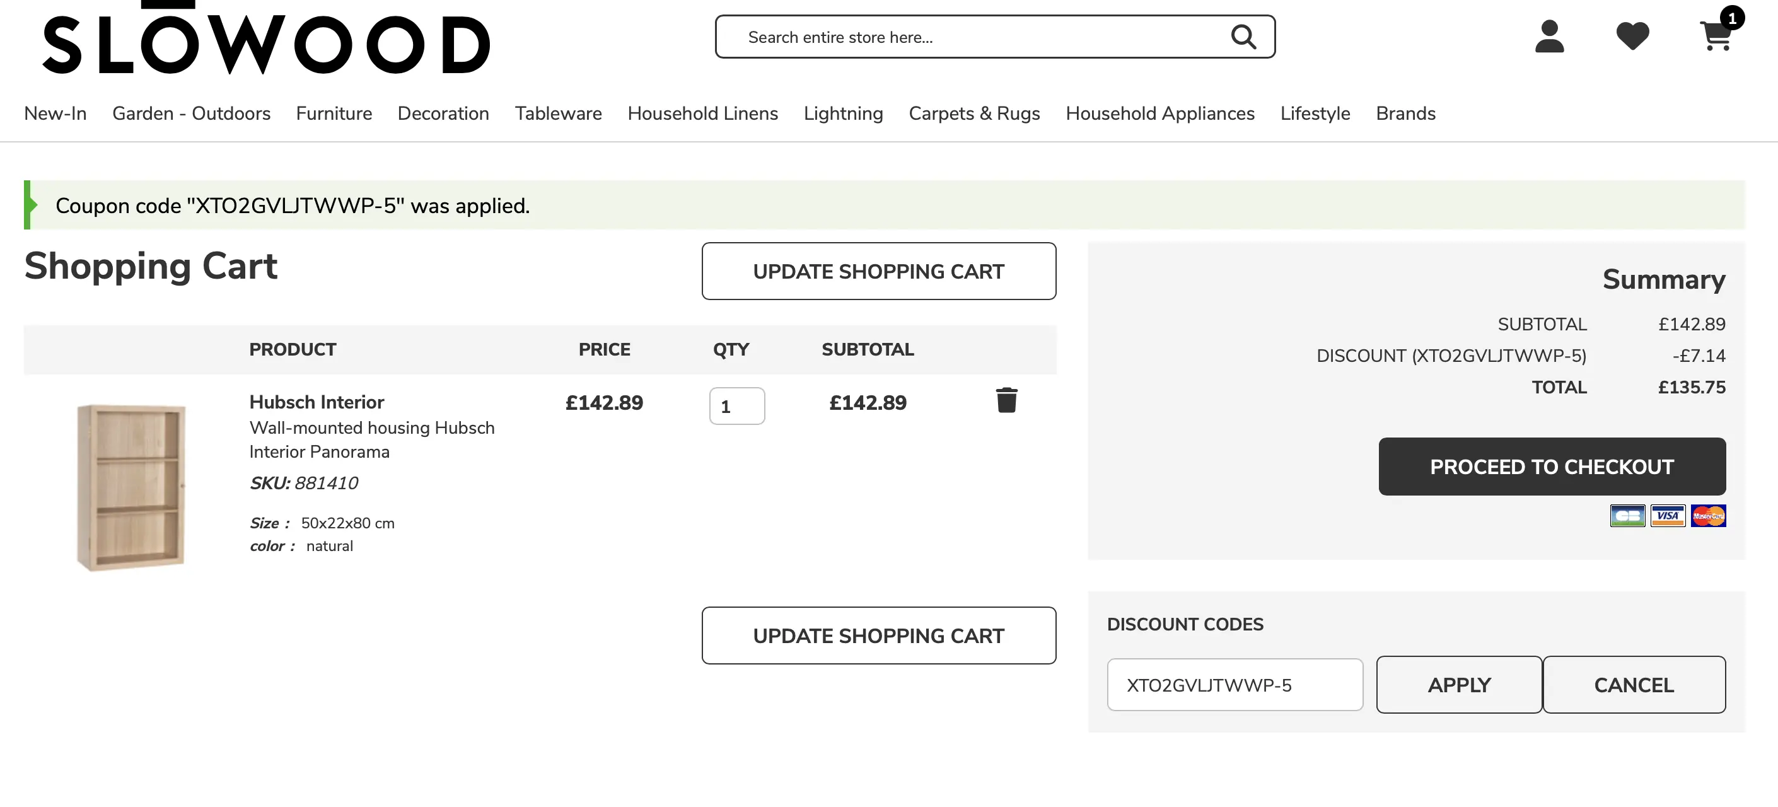Click the search entire store field
Viewport: 1778px width, 807px height.
click(x=994, y=37)
